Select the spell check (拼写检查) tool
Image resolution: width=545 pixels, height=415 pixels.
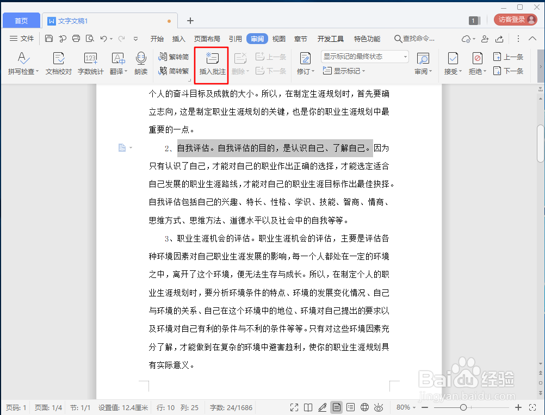21,64
